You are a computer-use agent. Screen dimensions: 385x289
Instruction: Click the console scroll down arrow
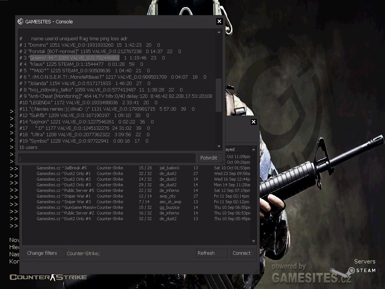[x=219, y=146]
